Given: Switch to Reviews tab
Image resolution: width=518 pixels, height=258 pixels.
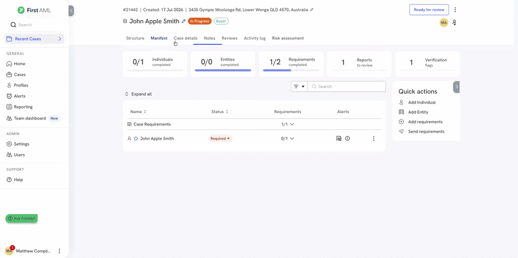Looking at the screenshot, I should [x=230, y=38].
